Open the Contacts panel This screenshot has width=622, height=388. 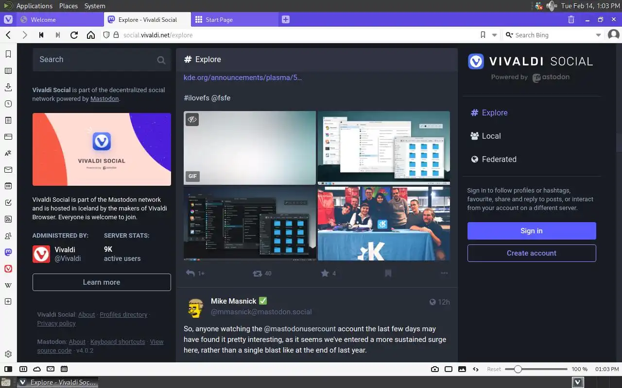(8, 236)
